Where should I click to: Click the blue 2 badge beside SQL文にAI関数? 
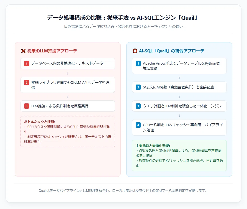pos(138,87)
